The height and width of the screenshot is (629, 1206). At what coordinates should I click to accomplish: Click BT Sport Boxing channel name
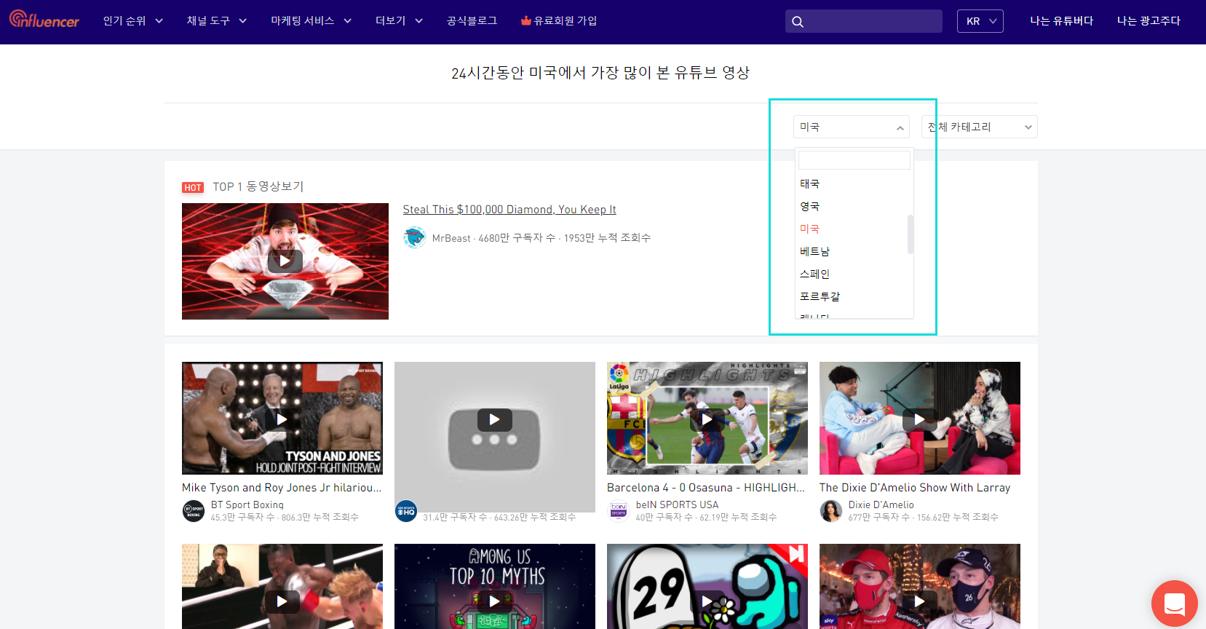pos(247,505)
